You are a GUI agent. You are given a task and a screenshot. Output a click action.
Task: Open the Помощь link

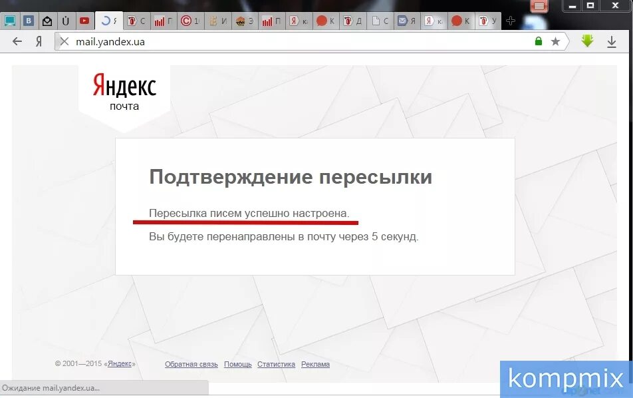tap(238, 364)
